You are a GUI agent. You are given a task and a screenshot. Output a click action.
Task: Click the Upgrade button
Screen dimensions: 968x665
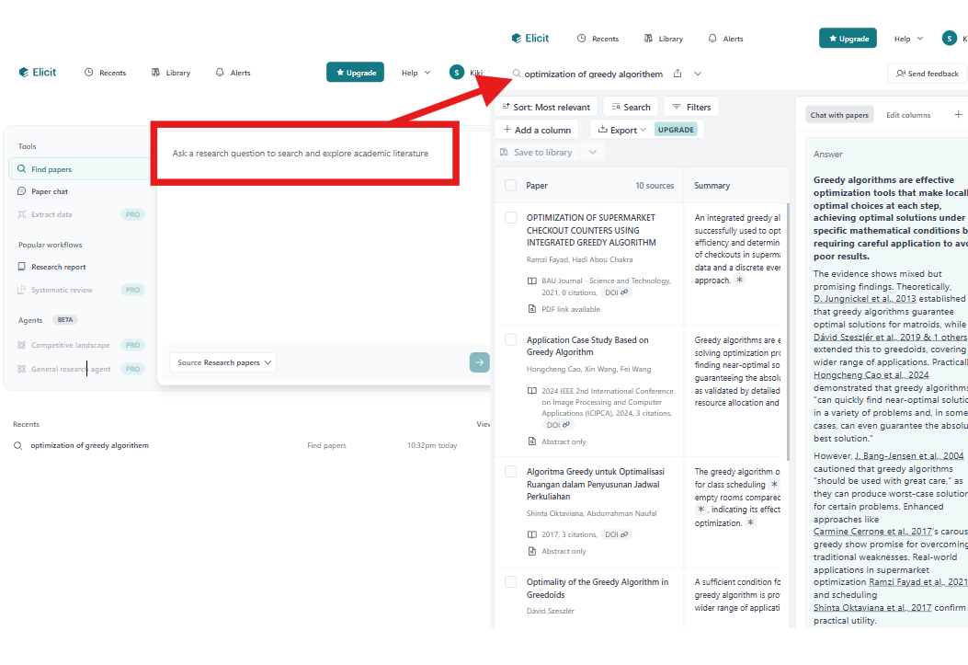(x=848, y=39)
